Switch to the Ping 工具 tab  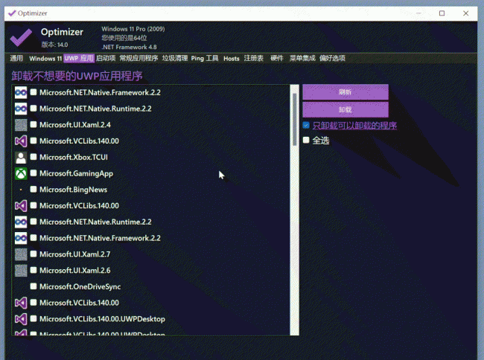click(205, 58)
